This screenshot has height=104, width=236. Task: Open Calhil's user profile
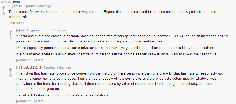[x=18, y=6]
